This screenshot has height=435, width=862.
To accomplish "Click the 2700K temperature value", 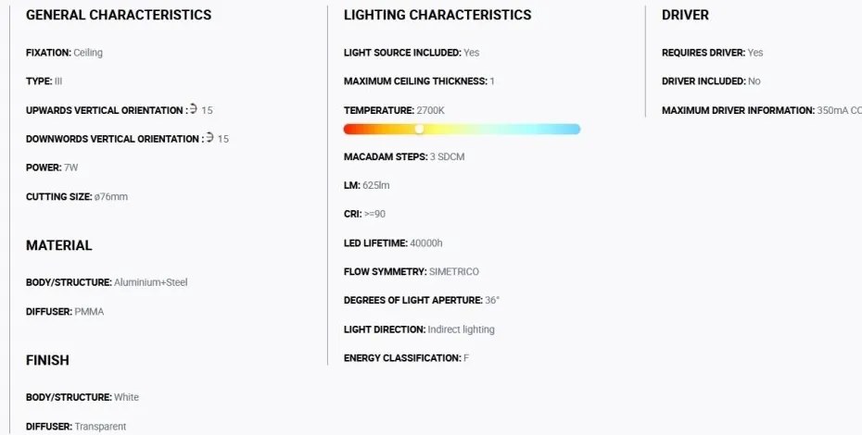I will (x=430, y=110).
